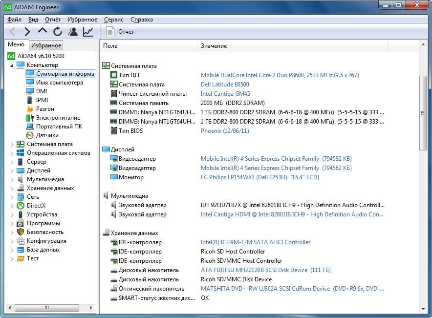Click the Датчики gauge icon
The image size is (432, 318).
click(29, 135)
